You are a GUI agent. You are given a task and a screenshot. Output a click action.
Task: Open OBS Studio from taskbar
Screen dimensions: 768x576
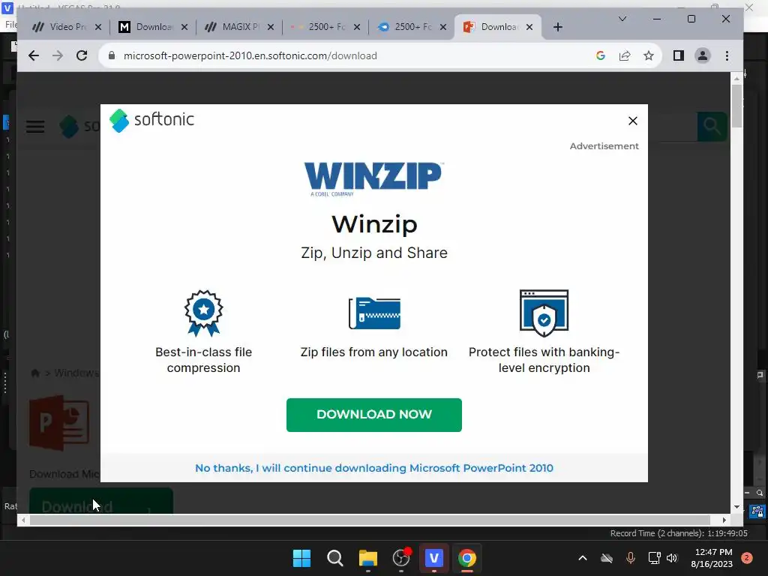coord(401,558)
